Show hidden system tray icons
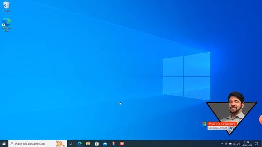Screen dimensions: 262x147 pyautogui.click(x=222, y=144)
